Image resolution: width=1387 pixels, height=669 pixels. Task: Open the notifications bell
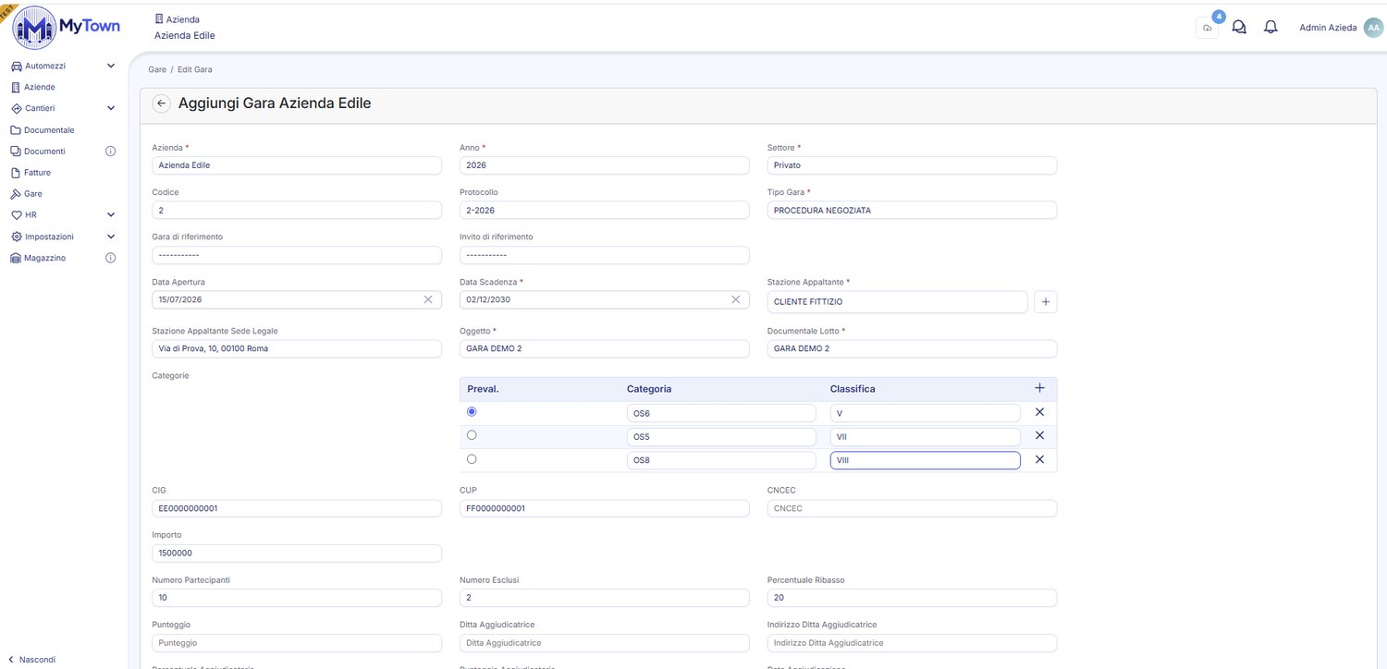(x=1270, y=28)
